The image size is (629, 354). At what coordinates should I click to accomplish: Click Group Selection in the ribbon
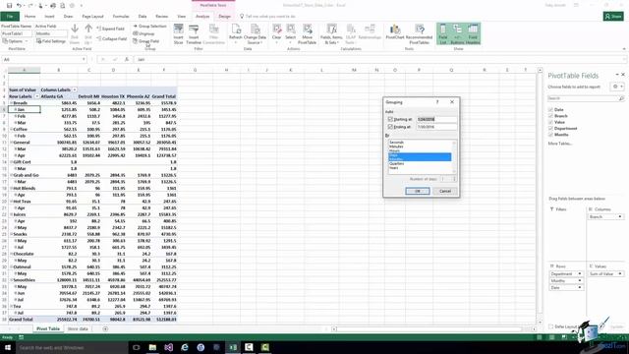point(149,27)
